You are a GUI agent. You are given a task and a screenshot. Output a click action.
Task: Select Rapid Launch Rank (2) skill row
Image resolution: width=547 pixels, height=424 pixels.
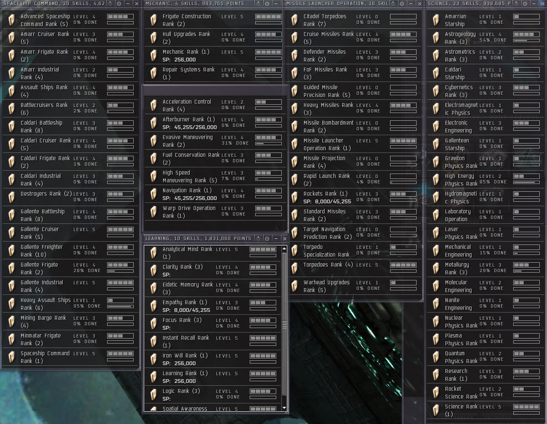coord(355,180)
